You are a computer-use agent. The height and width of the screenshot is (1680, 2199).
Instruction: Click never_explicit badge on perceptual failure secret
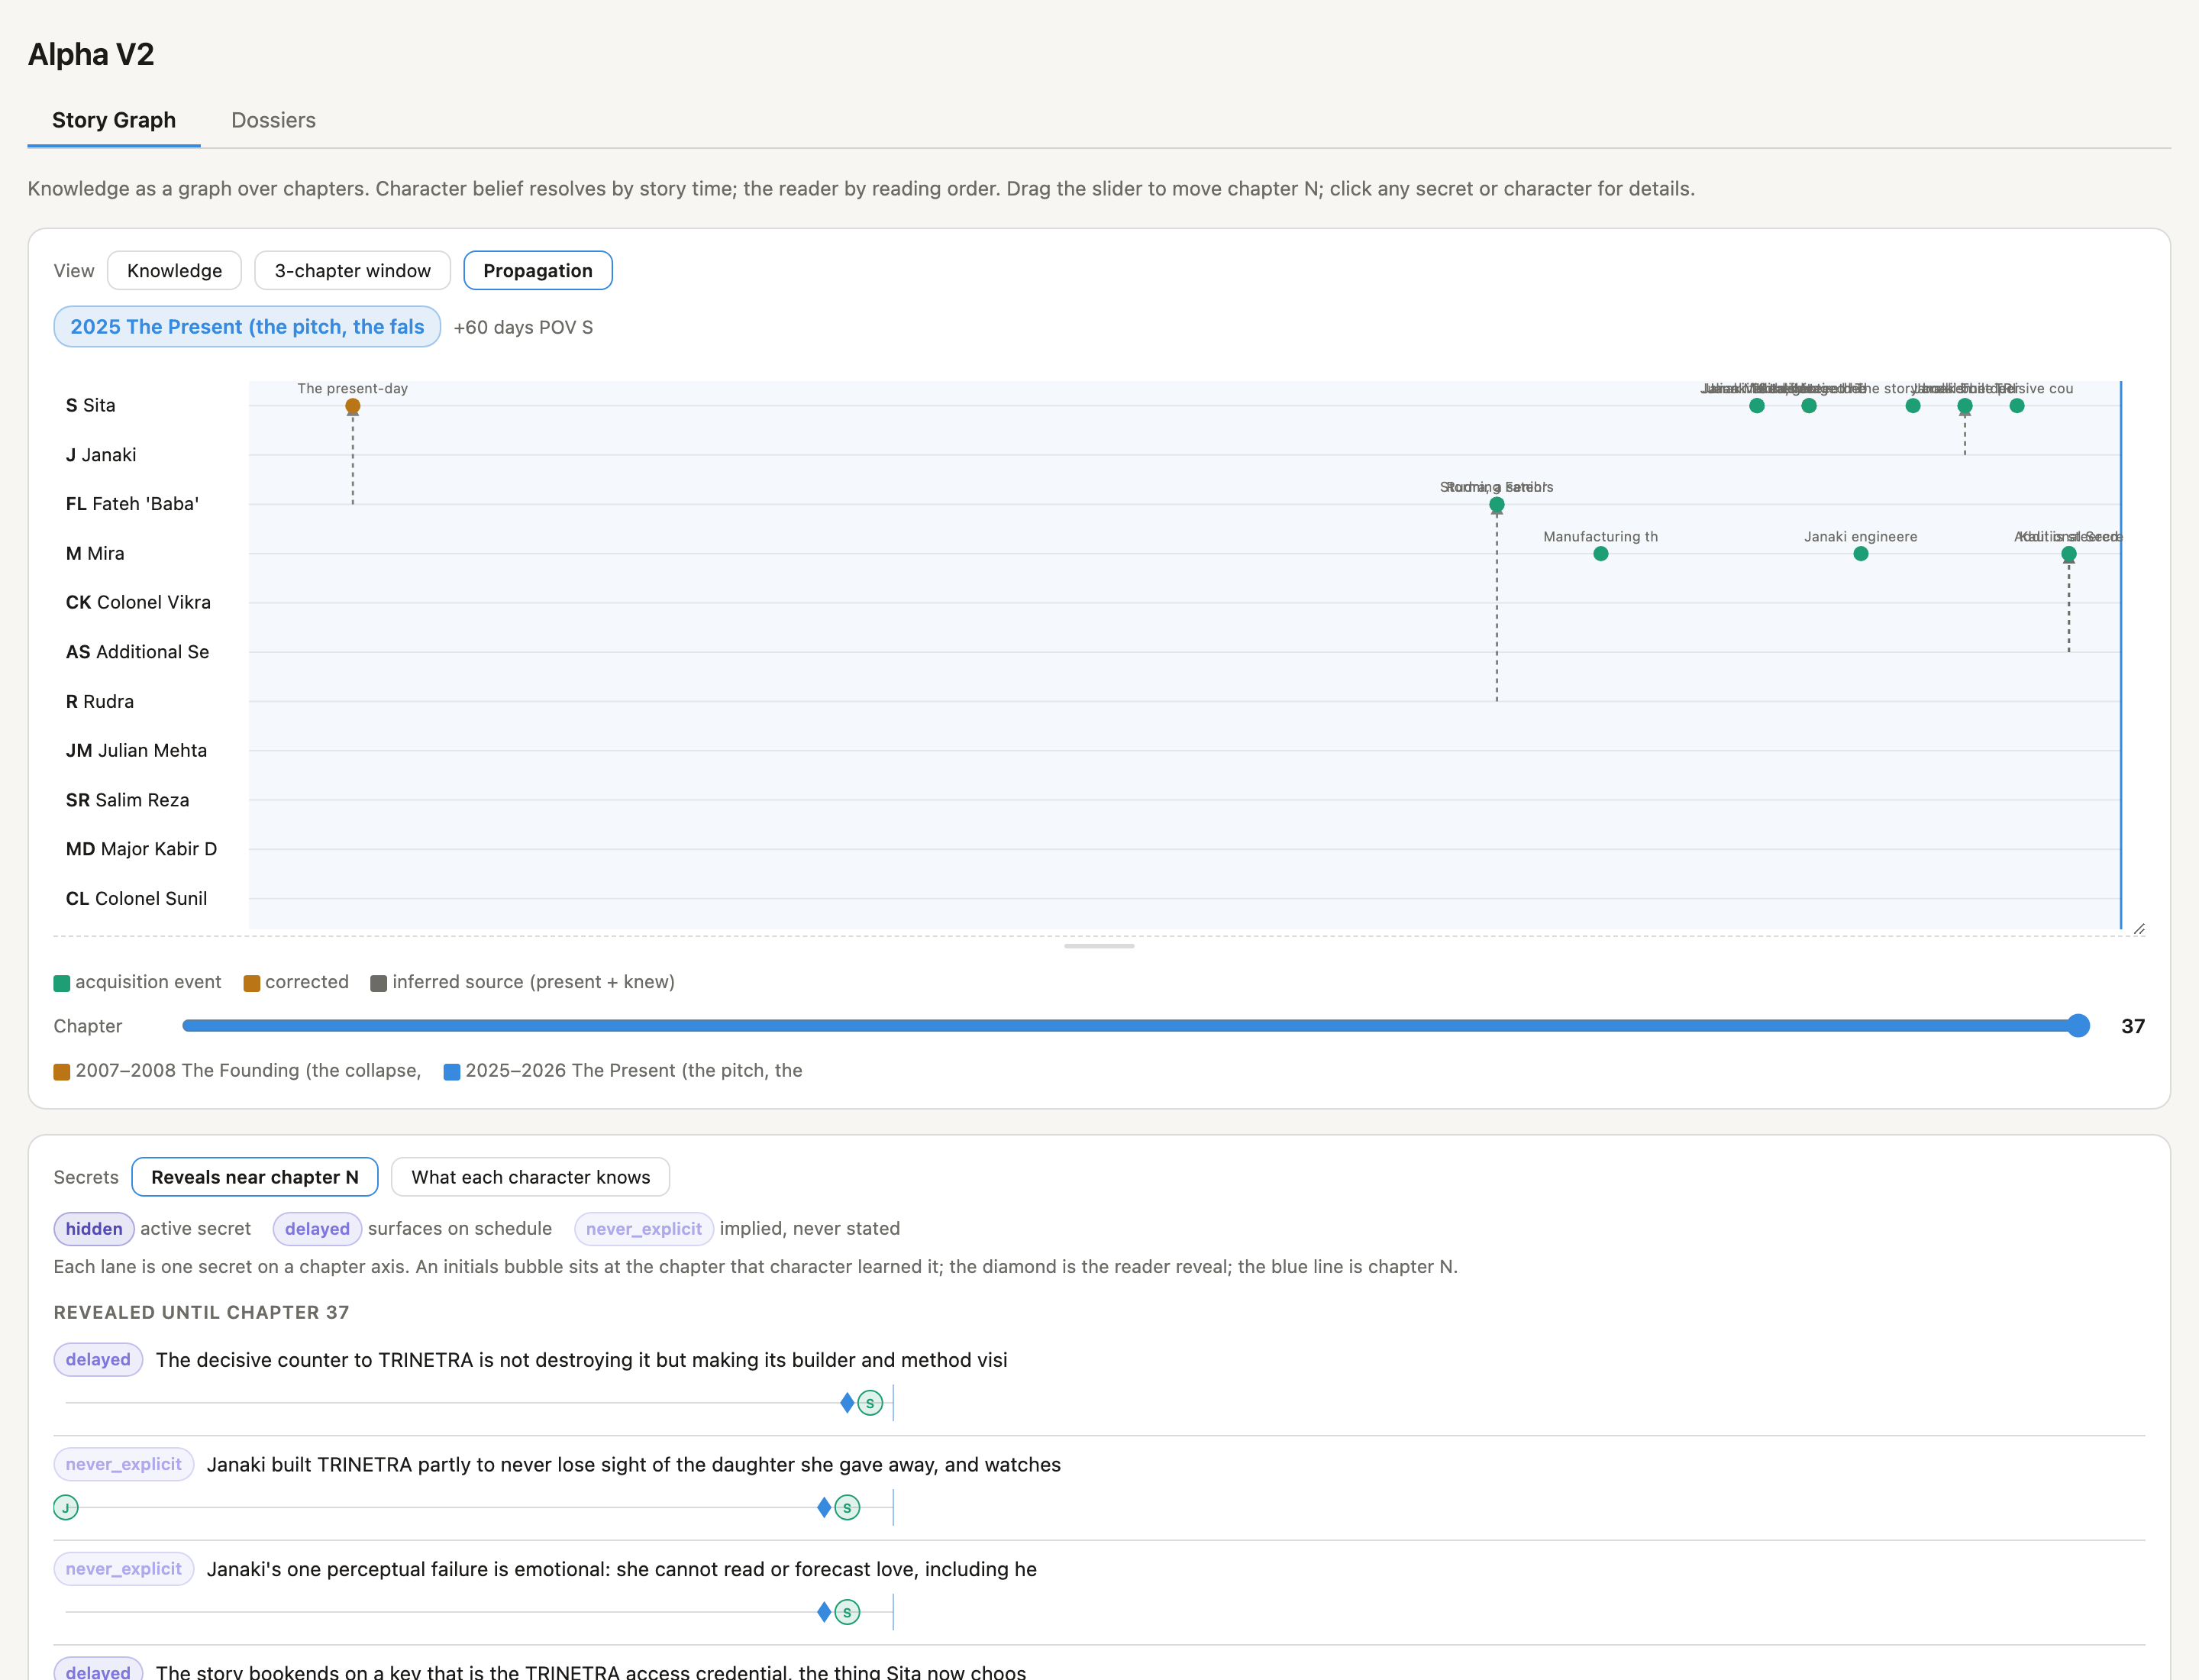pos(124,1569)
